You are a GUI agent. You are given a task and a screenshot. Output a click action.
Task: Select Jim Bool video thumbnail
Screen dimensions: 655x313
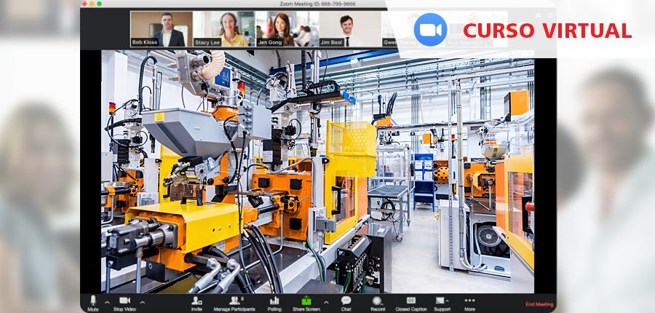349,29
